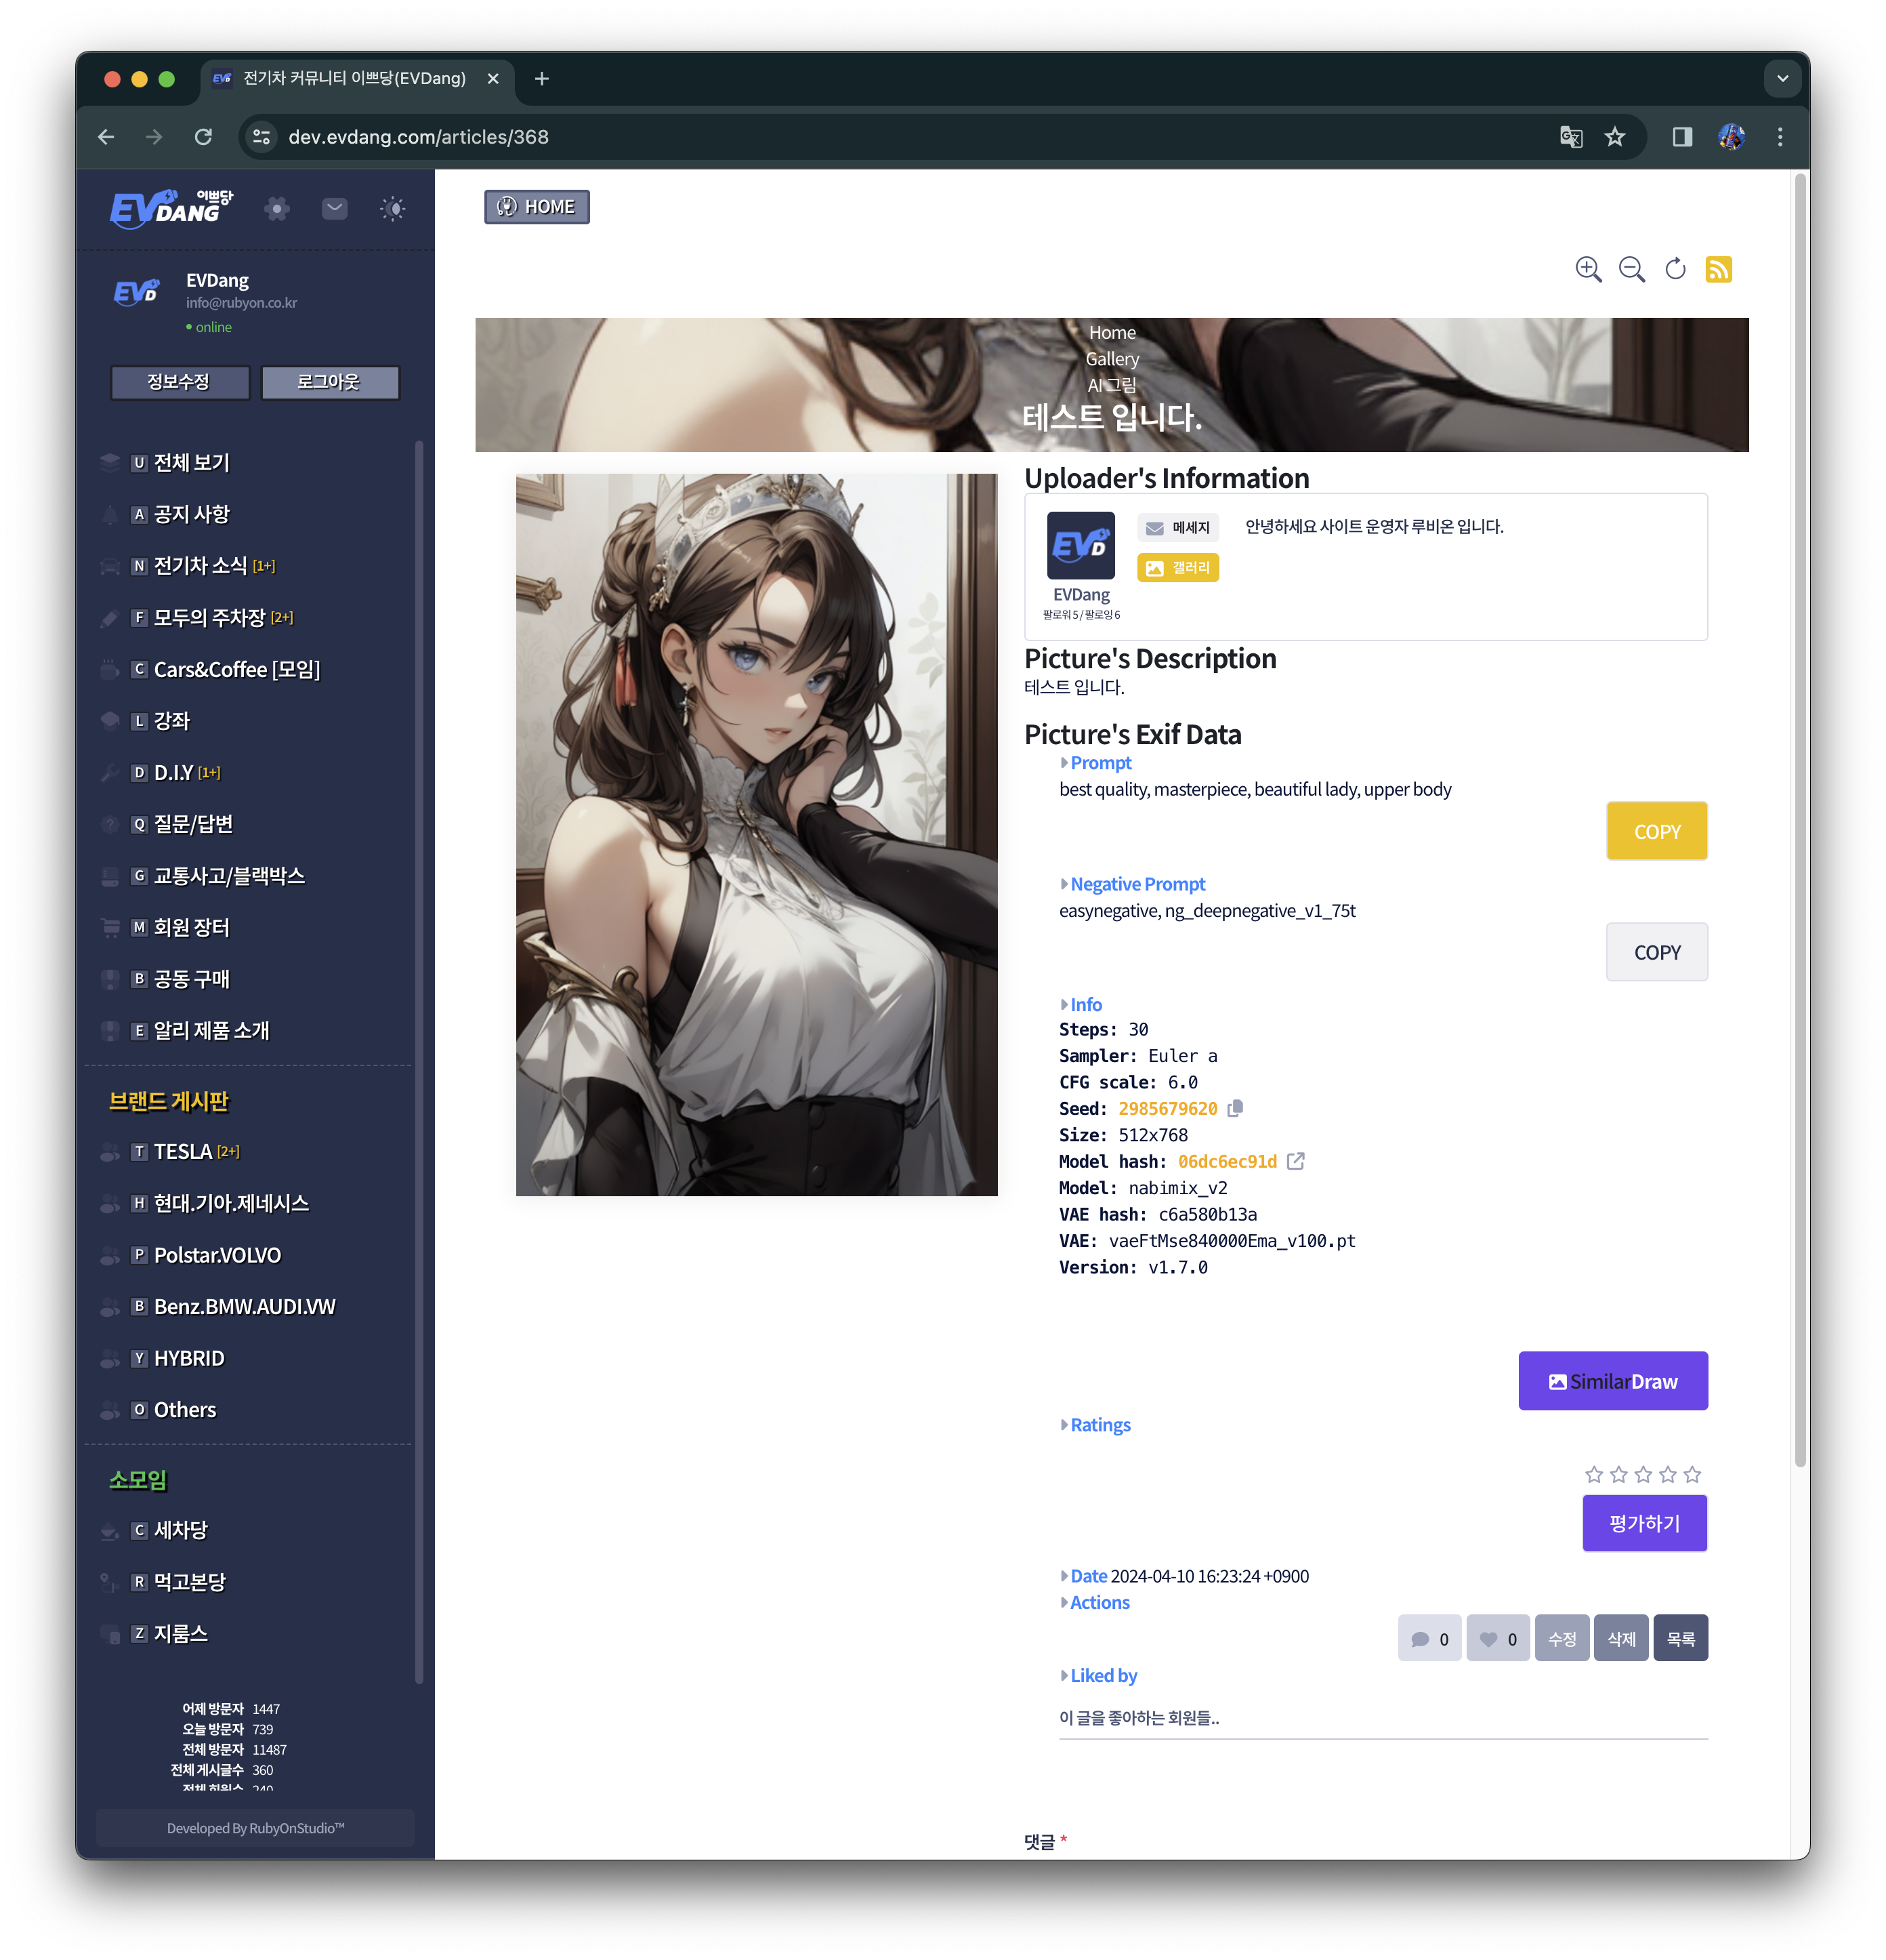Expand the Chrome tab search dropdown
1886x1960 pixels.
click(1782, 79)
